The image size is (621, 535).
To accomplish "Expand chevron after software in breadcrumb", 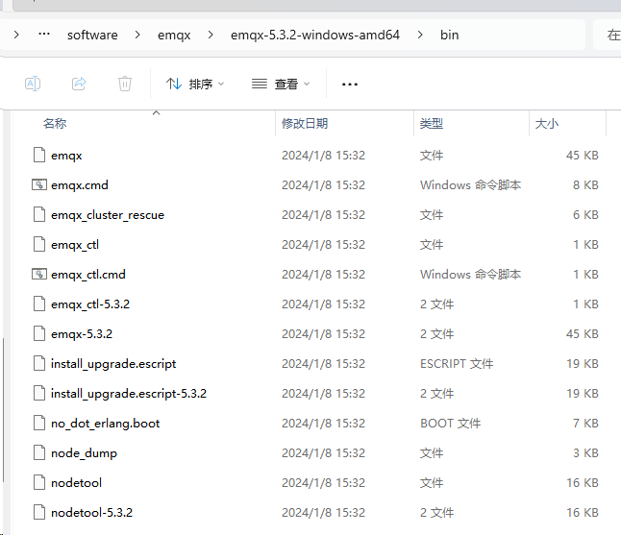I will (137, 35).
